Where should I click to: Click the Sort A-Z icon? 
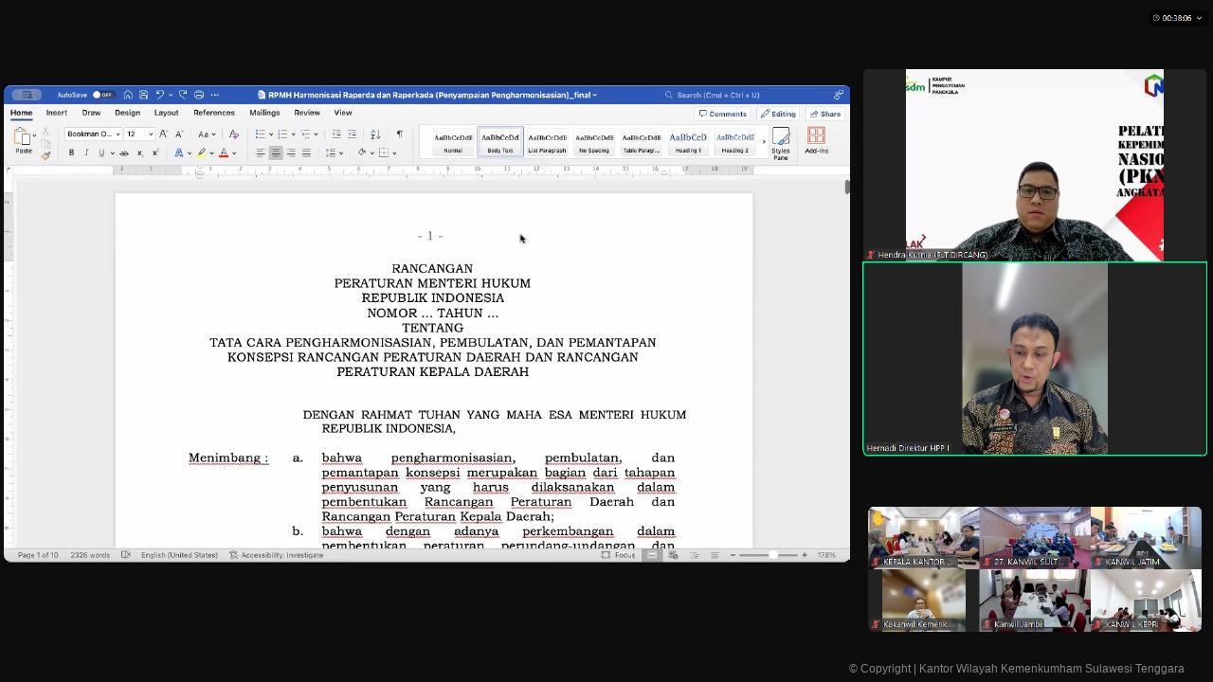375,135
